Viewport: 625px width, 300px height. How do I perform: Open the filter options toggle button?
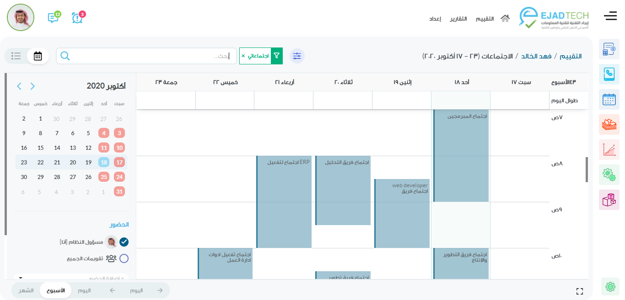(x=297, y=56)
